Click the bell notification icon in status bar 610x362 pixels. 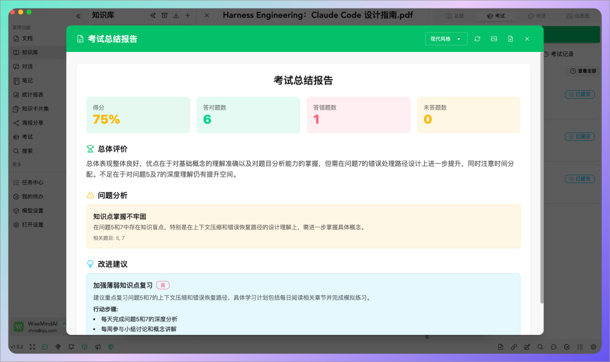click(71, 347)
